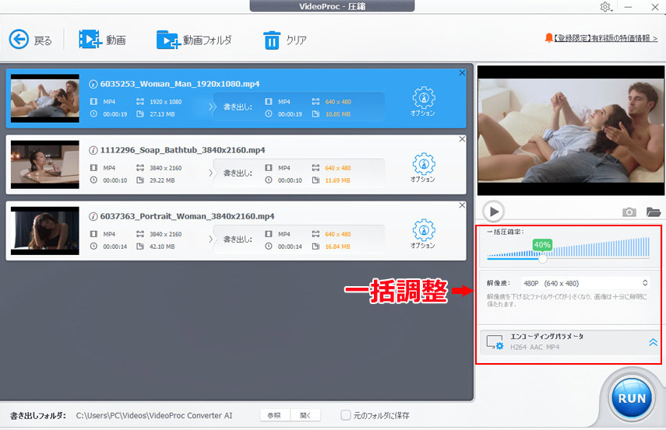Open options for 1112296_Soap_Bathtub video
The width and height of the screenshot is (666, 430).
[x=423, y=167]
